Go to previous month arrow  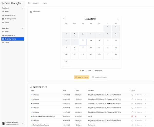coord(64,19)
